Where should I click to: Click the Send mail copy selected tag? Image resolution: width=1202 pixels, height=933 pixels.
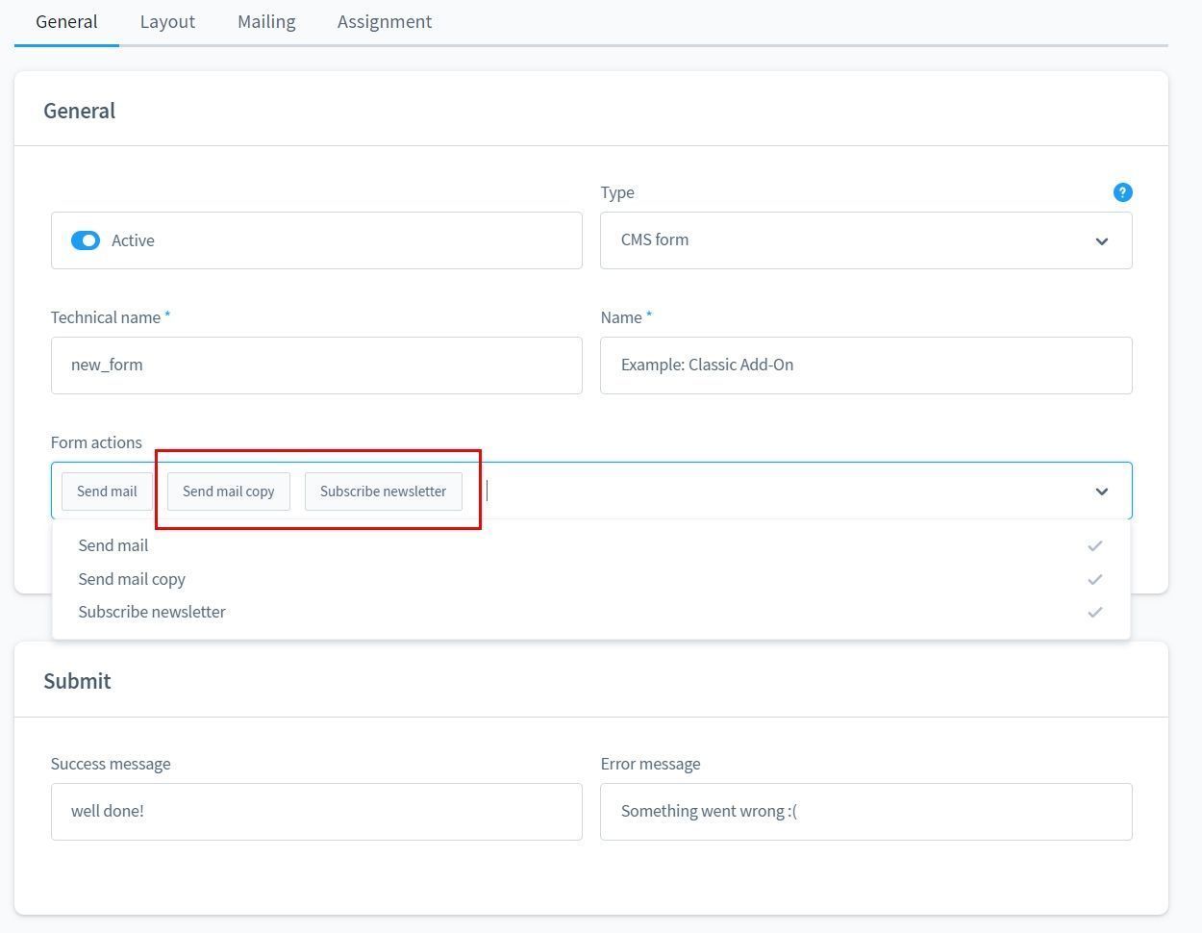click(x=228, y=492)
